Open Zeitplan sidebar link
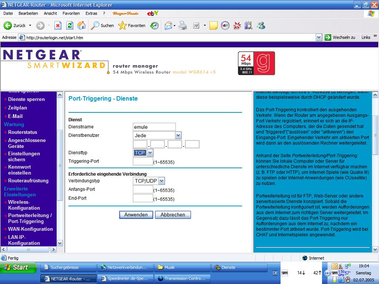The height and width of the screenshot is (284, 379). point(17,108)
